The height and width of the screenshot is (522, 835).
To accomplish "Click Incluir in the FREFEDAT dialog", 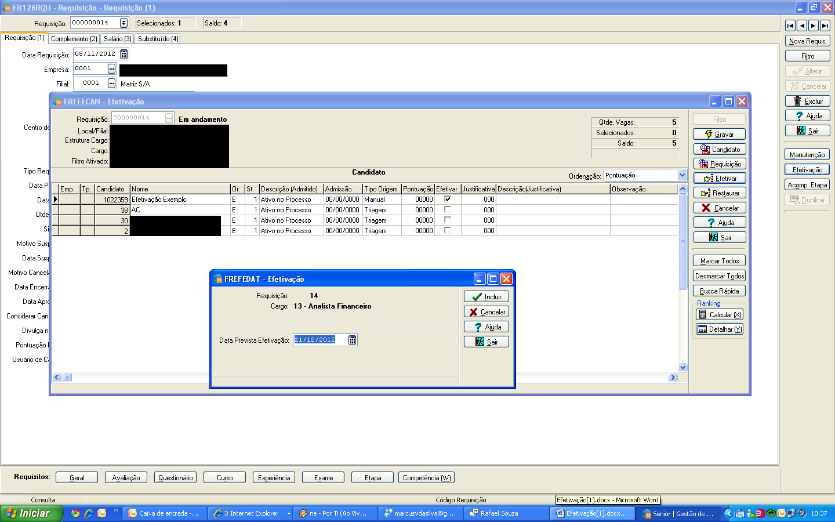I will point(487,296).
